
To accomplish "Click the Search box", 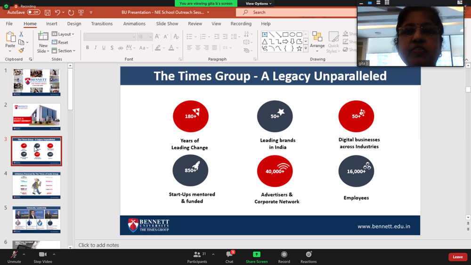I will click(296, 12).
